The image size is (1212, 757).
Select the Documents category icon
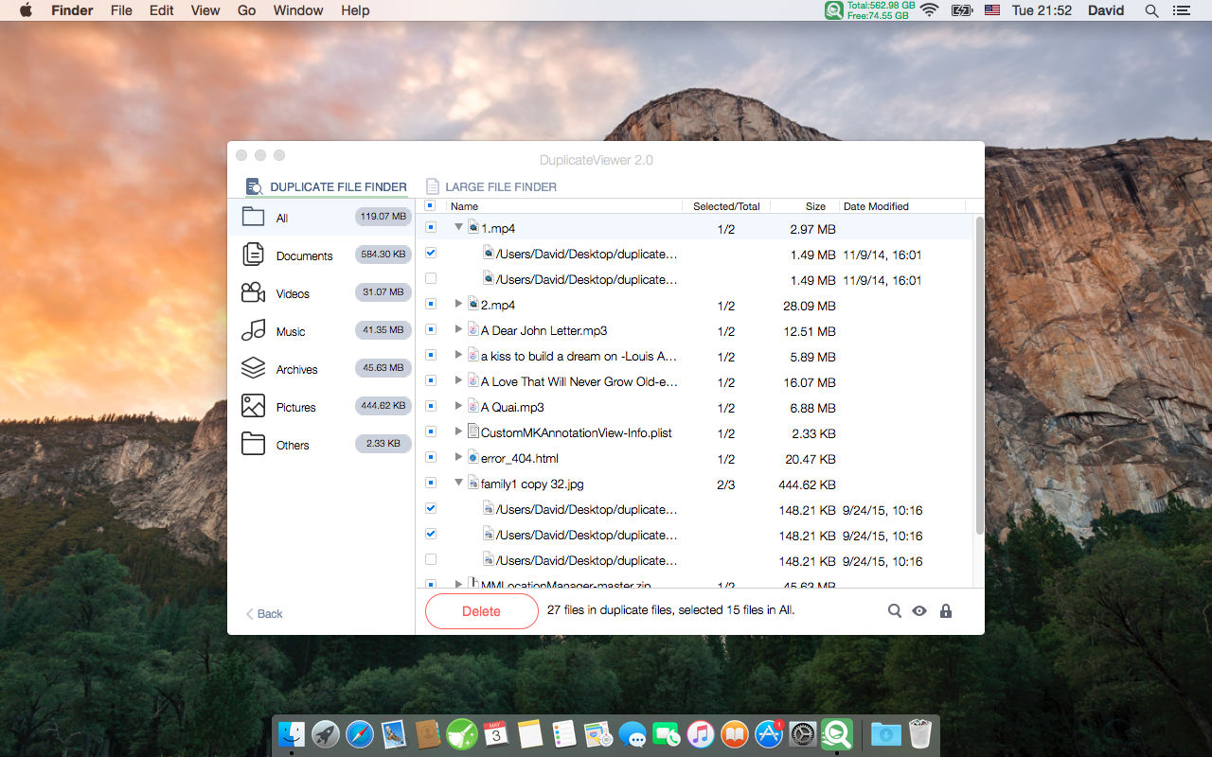tap(253, 255)
